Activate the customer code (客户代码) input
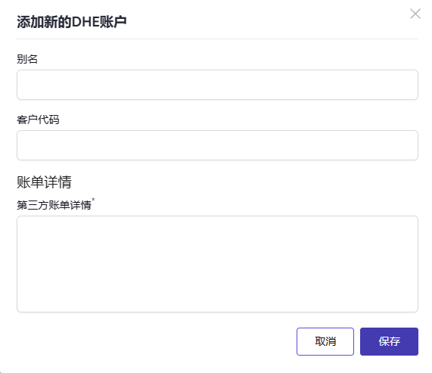Screen dimensions: 432x373 [x=217, y=145]
